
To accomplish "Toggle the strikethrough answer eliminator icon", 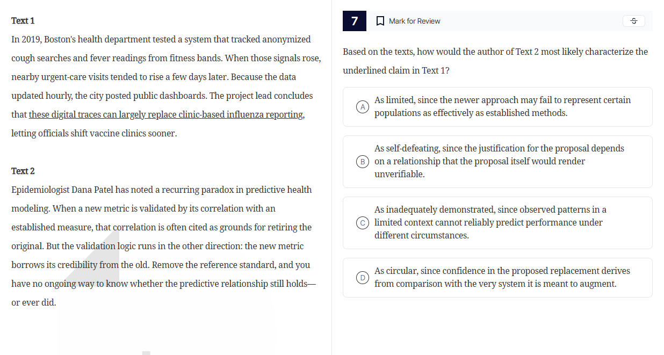I will pos(634,21).
